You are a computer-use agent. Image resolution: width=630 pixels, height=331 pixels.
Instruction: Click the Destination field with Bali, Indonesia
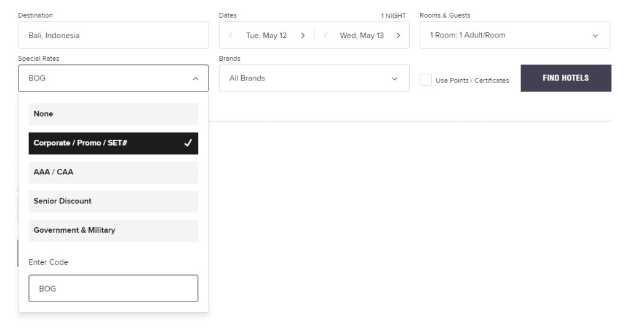click(x=113, y=36)
